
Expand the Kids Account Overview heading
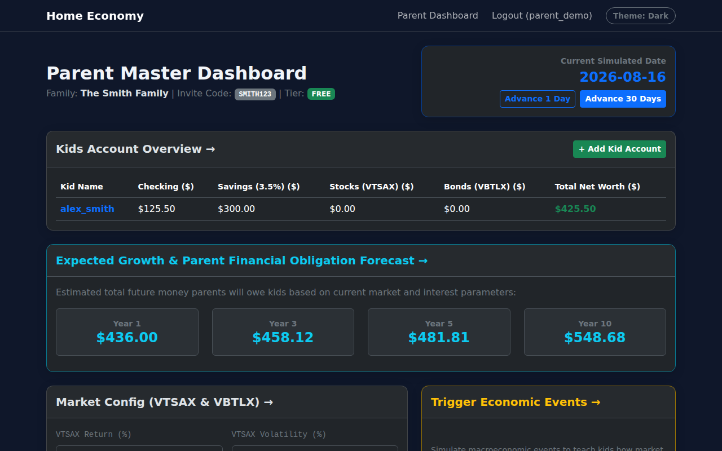(x=135, y=149)
